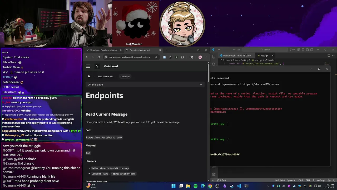
Task: Open OBS Studio from the taskbar
Action: point(217,186)
